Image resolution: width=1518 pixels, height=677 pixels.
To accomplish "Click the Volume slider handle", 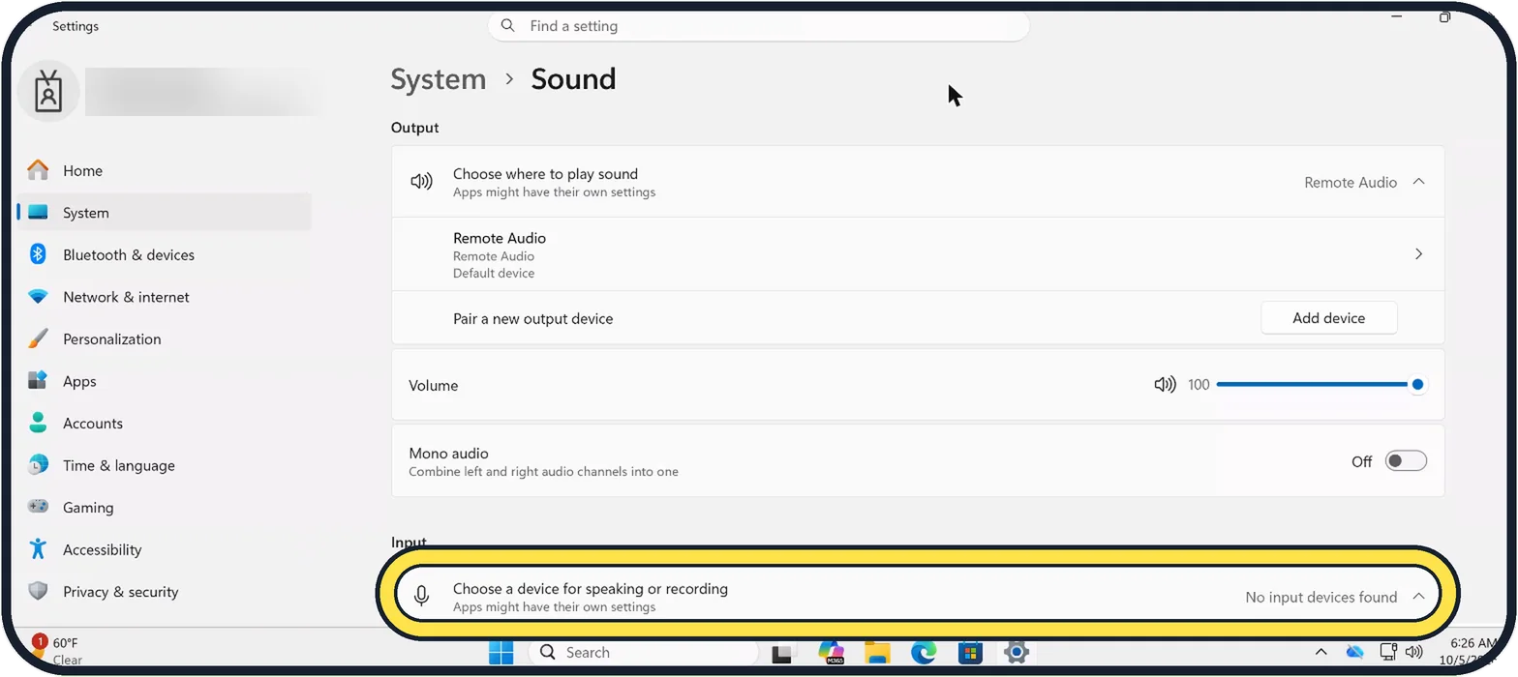I will 1417,385.
